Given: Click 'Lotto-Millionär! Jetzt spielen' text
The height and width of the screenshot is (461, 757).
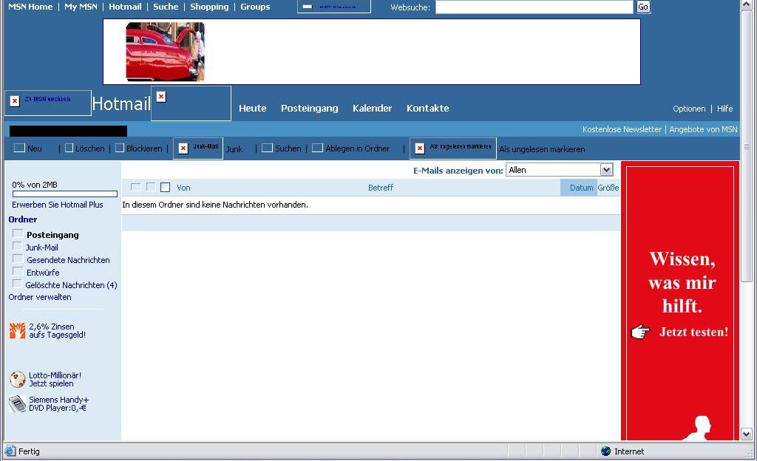Looking at the screenshot, I should (x=55, y=380).
